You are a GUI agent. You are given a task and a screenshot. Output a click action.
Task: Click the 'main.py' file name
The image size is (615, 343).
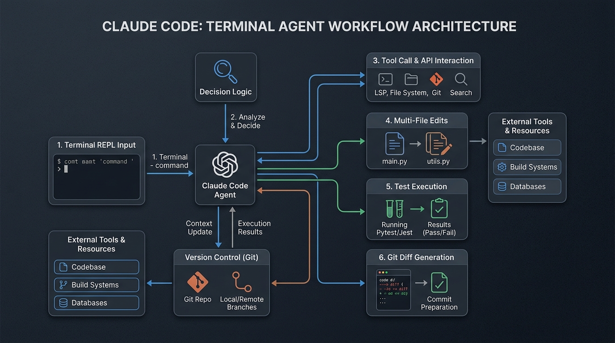[395, 162]
